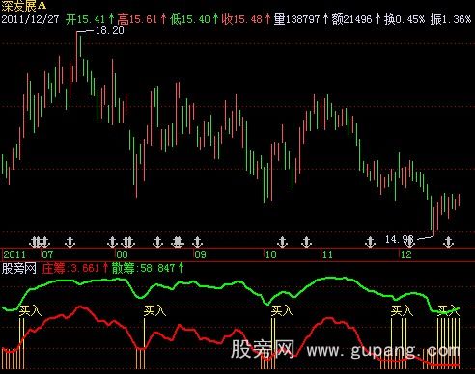The height and width of the screenshot is (374, 475).
Task: Open the anchor marker between 11 and 12 labels
Action: [371, 242]
